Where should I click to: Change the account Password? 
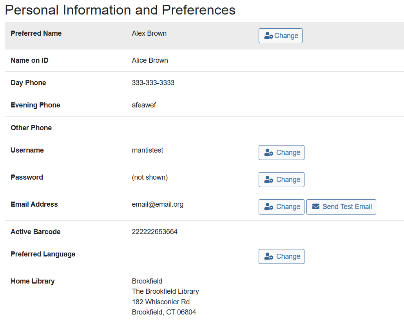[x=281, y=179]
